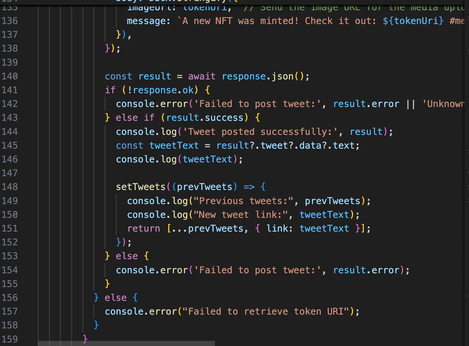This screenshot has width=469, height=346.
Task: Click line number 140 in the gutter
Action: 10,76
